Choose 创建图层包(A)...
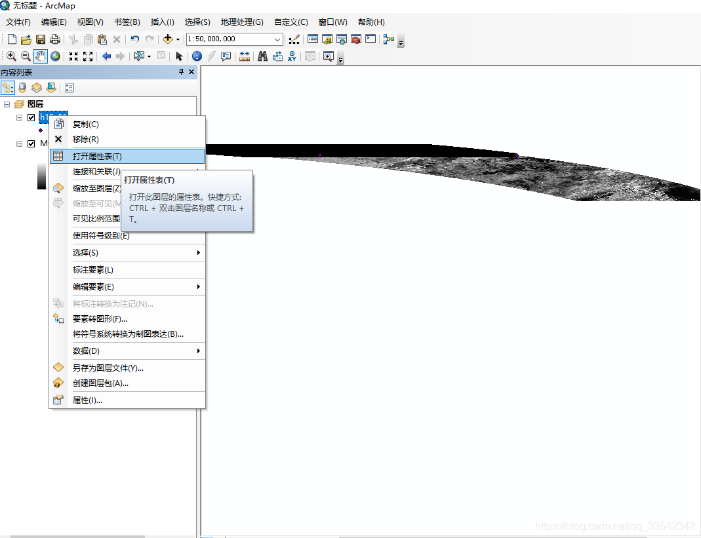Image resolution: width=701 pixels, height=538 pixels. click(x=127, y=383)
